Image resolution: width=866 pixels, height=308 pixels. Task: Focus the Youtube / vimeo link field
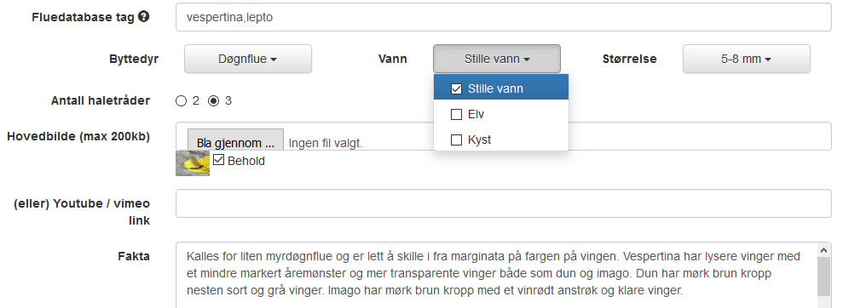click(503, 203)
